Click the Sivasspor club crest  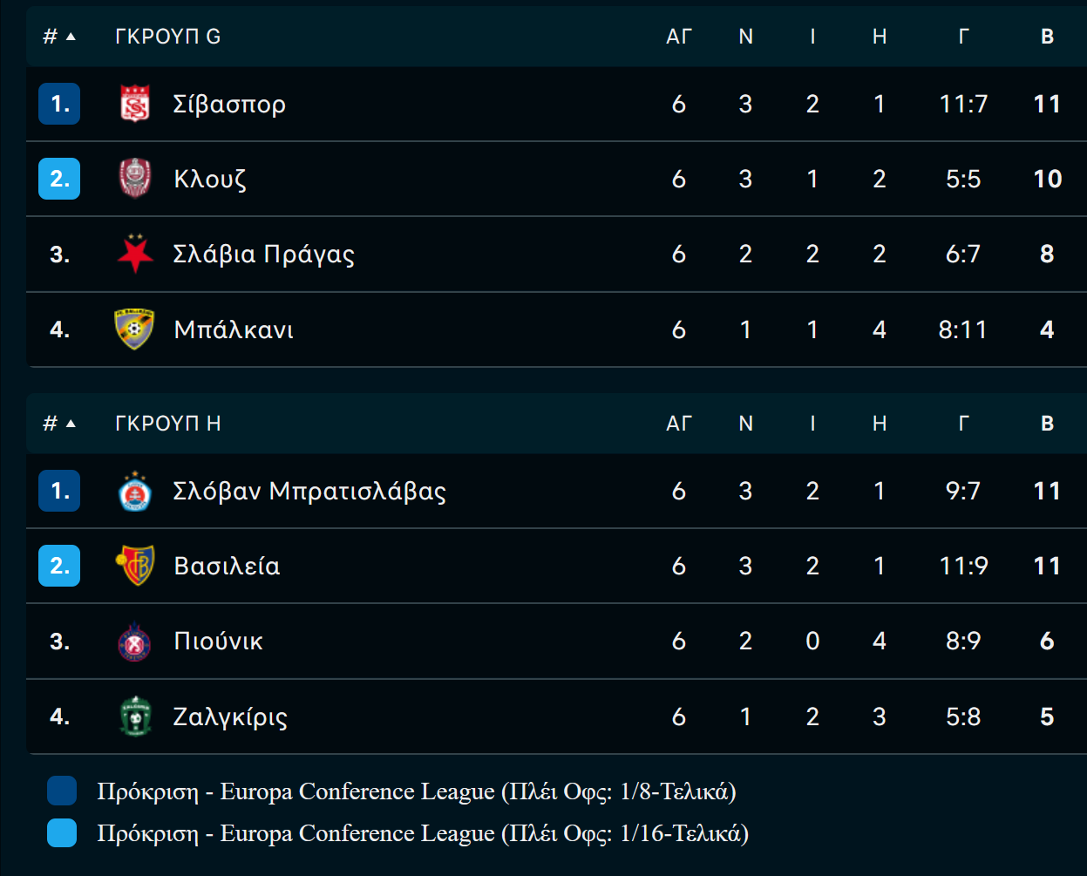point(135,104)
